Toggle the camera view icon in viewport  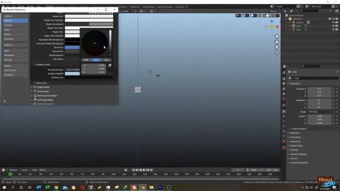point(277,47)
